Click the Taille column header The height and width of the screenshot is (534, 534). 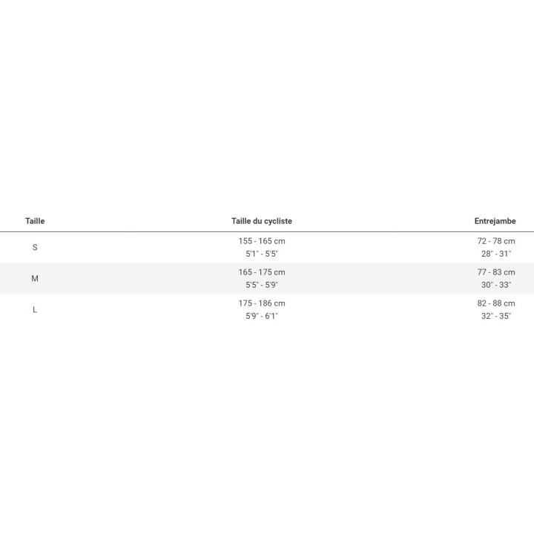(x=35, y=221)
